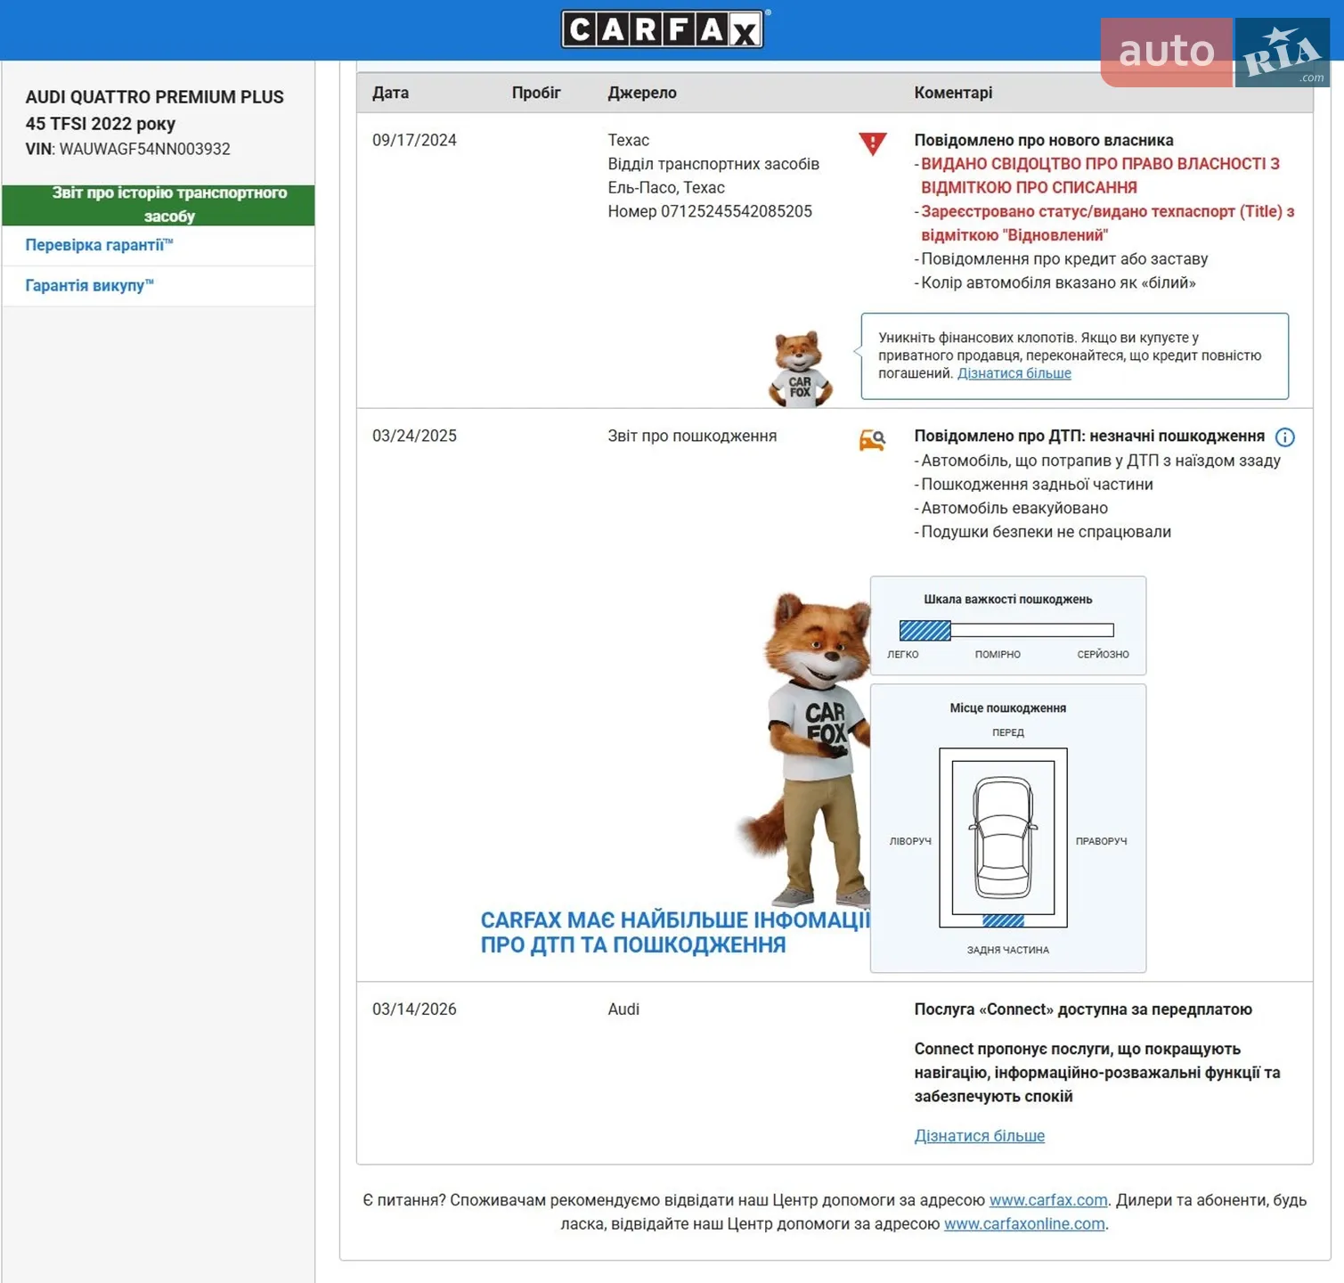
Task: Click the 'ЗАДНЯ ЧАСТИНА' diagram label
Action: click(1008, 950)
